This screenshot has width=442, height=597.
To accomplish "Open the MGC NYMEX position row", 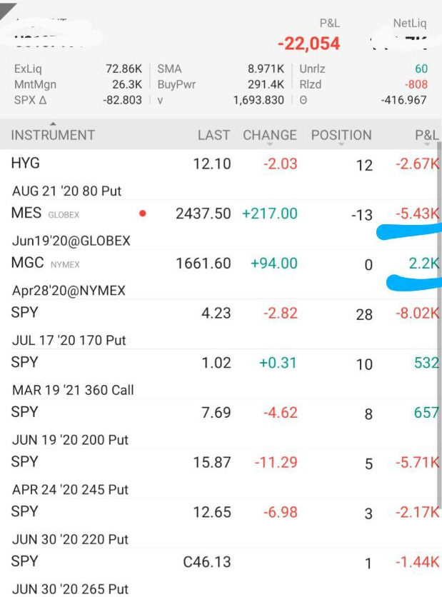I will (x=219, y=274).
